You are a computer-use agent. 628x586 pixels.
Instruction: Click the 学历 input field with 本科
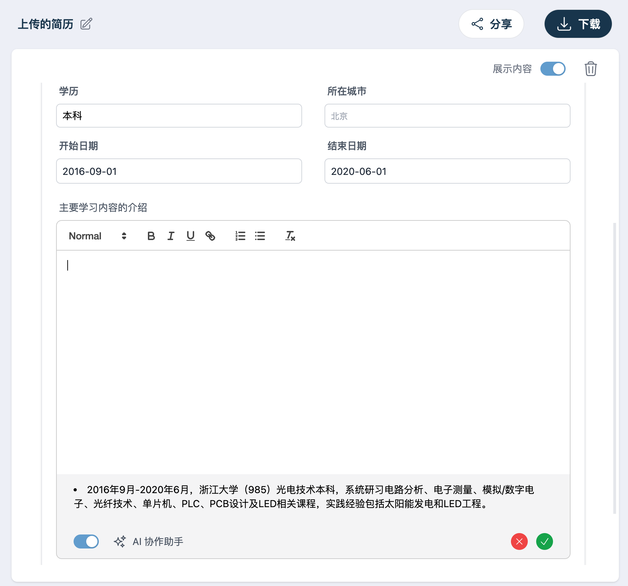point(179,116)
